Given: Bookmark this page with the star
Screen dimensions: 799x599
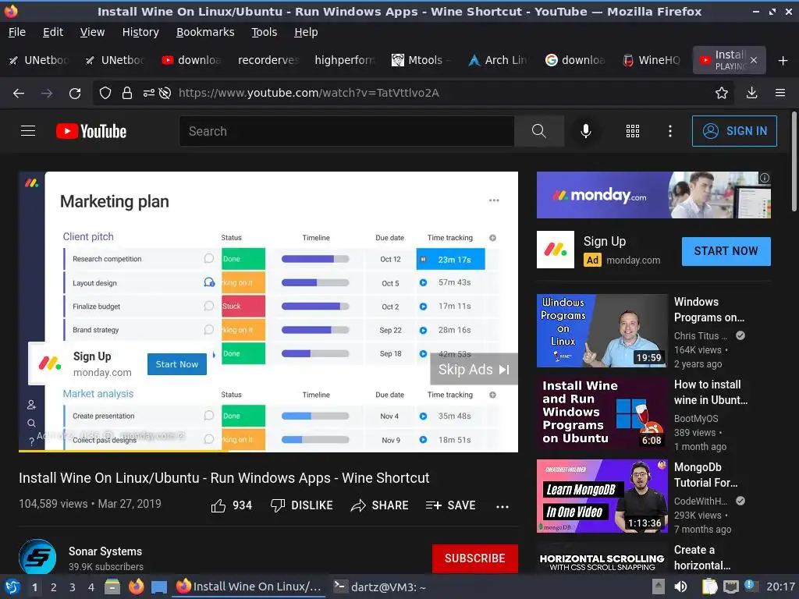Looking at the screenshot, I should tap(721, 93).
